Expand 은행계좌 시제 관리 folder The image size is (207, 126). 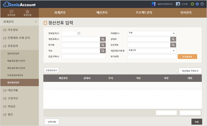click(x=16, y=38)
